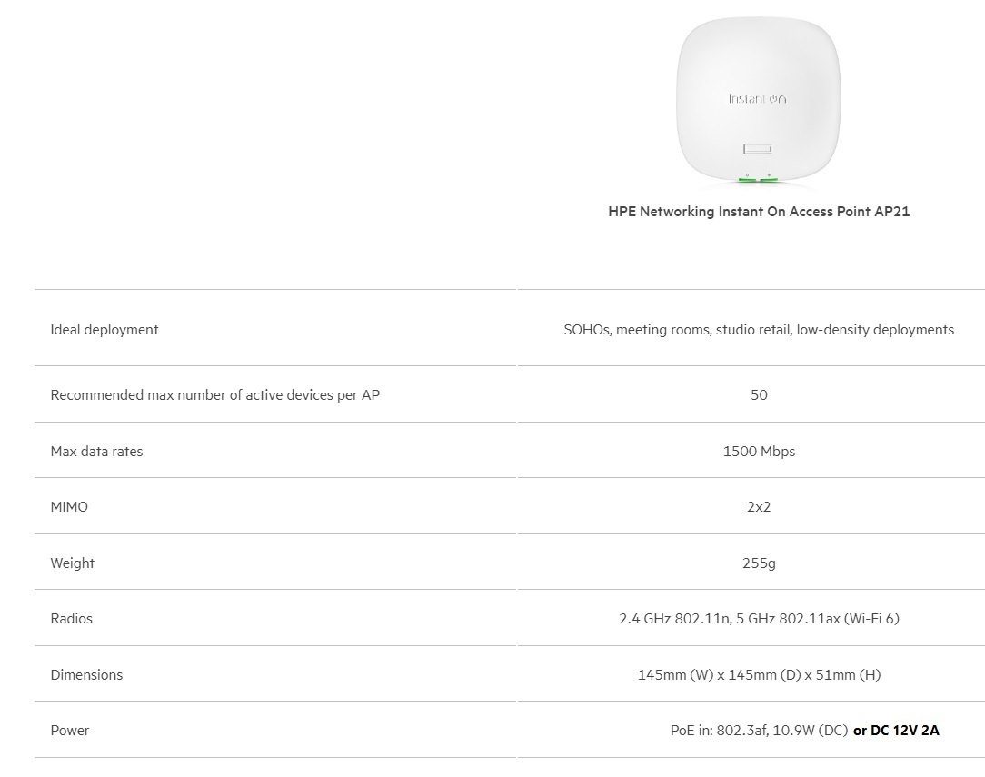Click the green LED indicators on the access point
The width and height of the screenshot is (985, 777).
point(758,179)
